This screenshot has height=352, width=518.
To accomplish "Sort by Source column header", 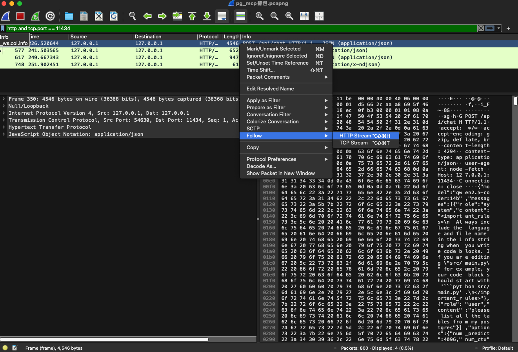I will (x=100, y=37).
